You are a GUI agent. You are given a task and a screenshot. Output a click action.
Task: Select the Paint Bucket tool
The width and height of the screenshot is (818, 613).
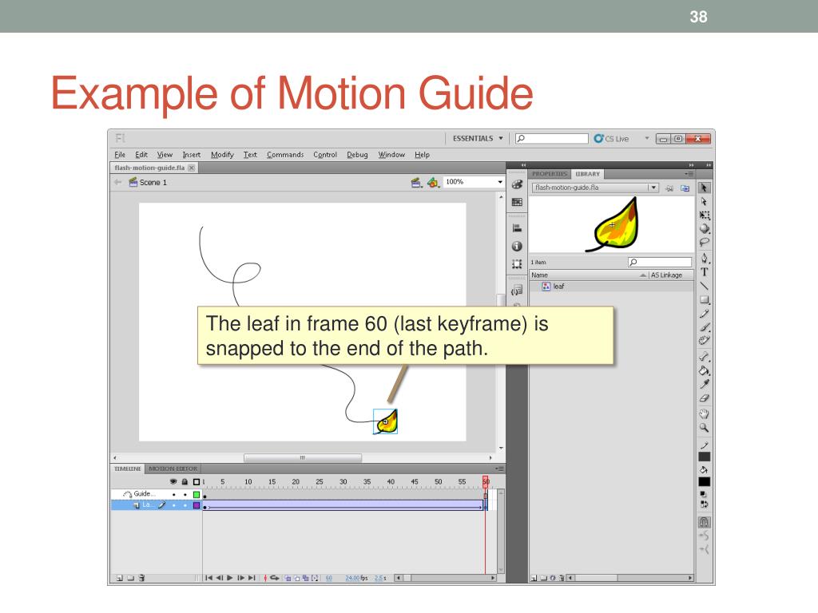(704, 370)
